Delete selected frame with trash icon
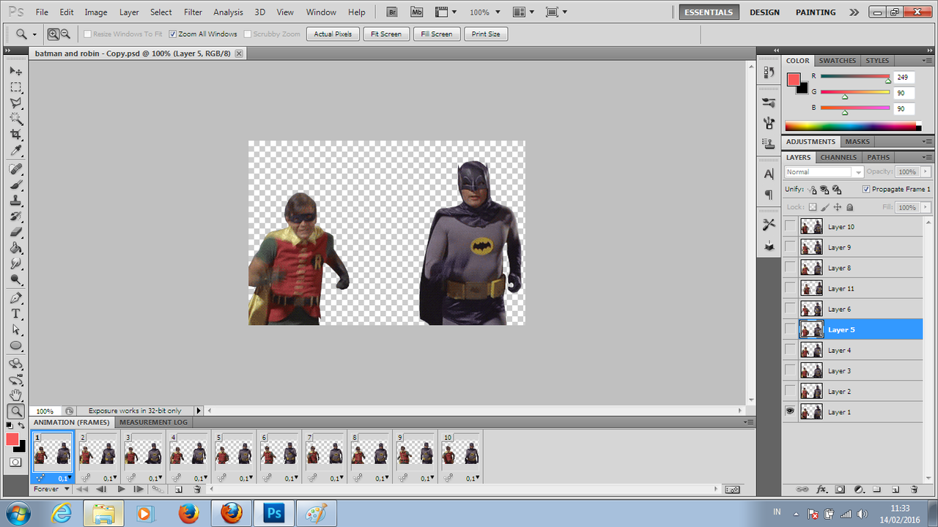 click(x=197, y=489)
